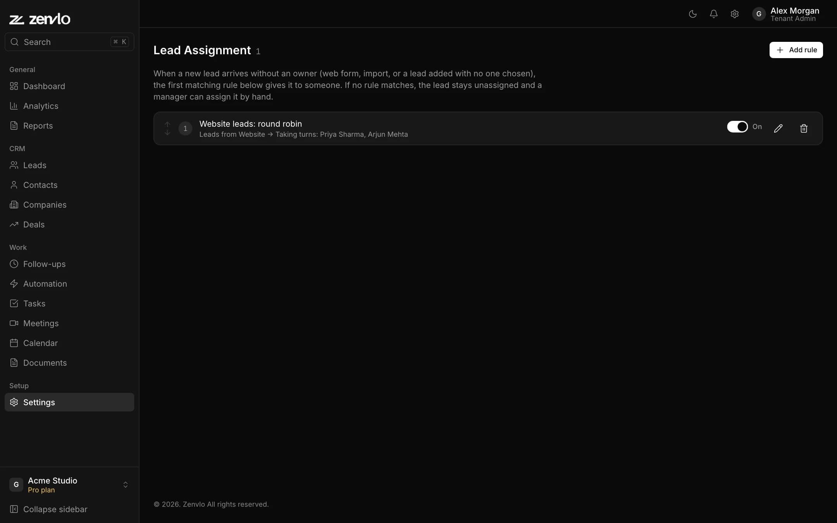The height and width of the screenshot is (523, 837).
Task: Open Meetings page
Action: click(x=69, y=323)
